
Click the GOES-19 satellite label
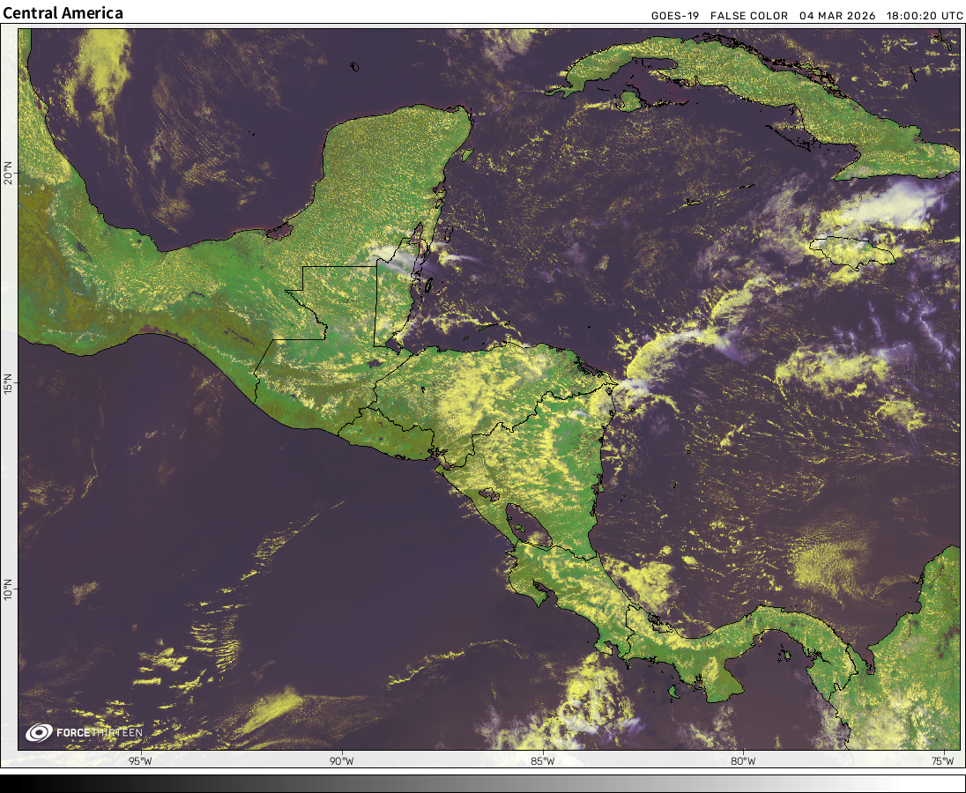[676, 16]
